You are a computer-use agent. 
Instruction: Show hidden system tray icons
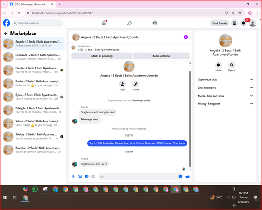click(x=228, y=197)
